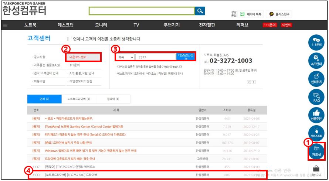
Task: Click the 다운로드 검색 button
Action: click(x=186, y=57)
